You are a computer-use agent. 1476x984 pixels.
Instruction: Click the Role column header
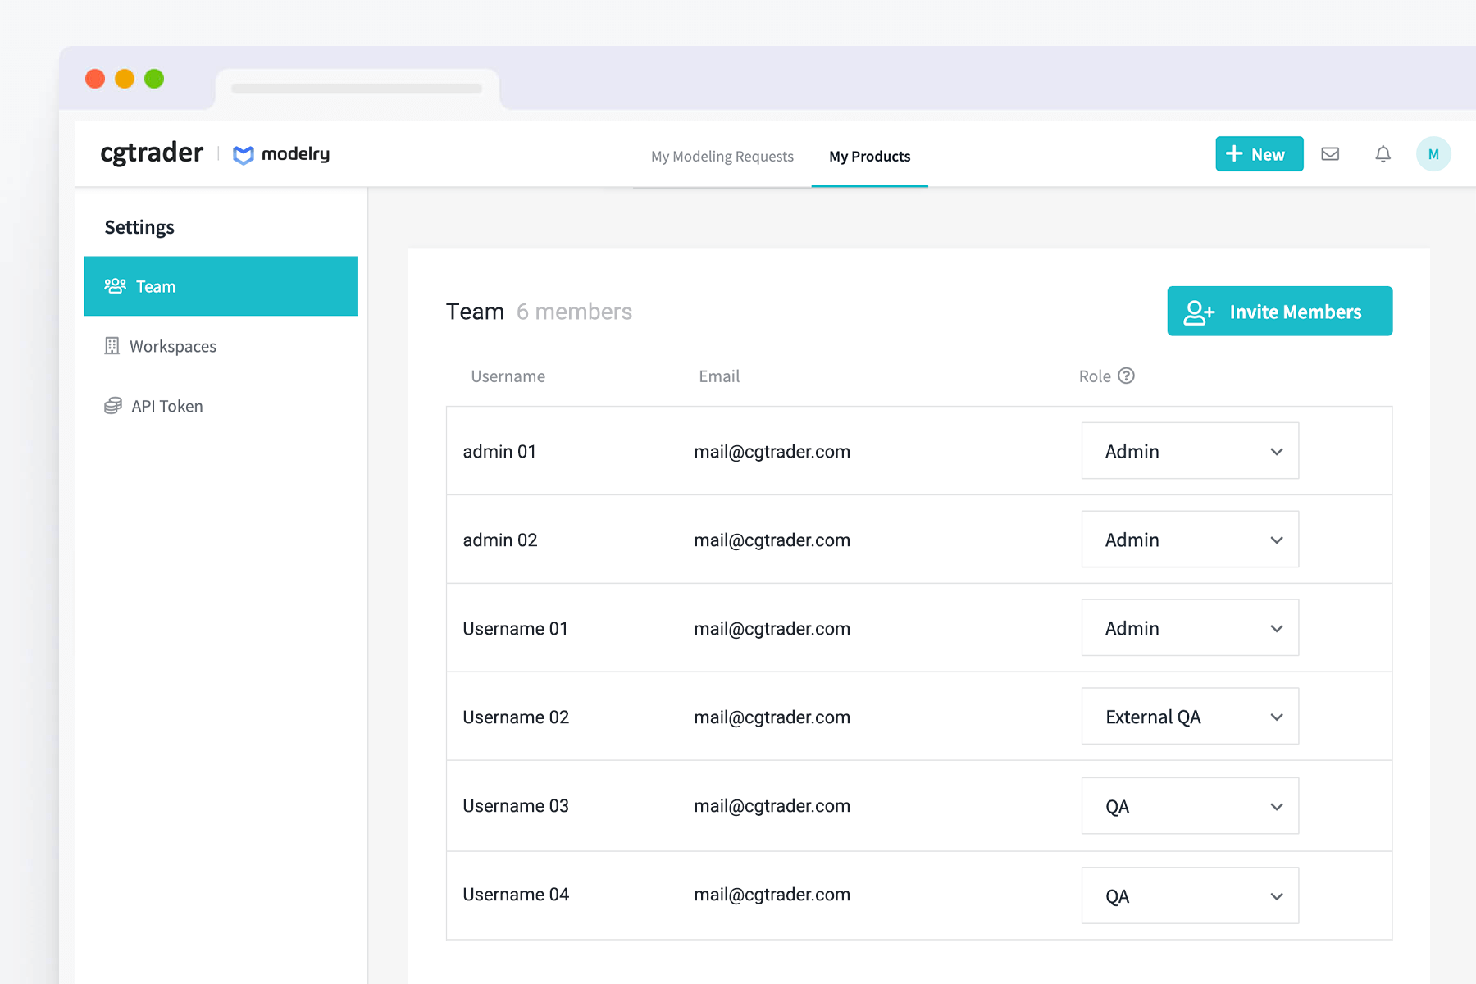pos(1095,376)
